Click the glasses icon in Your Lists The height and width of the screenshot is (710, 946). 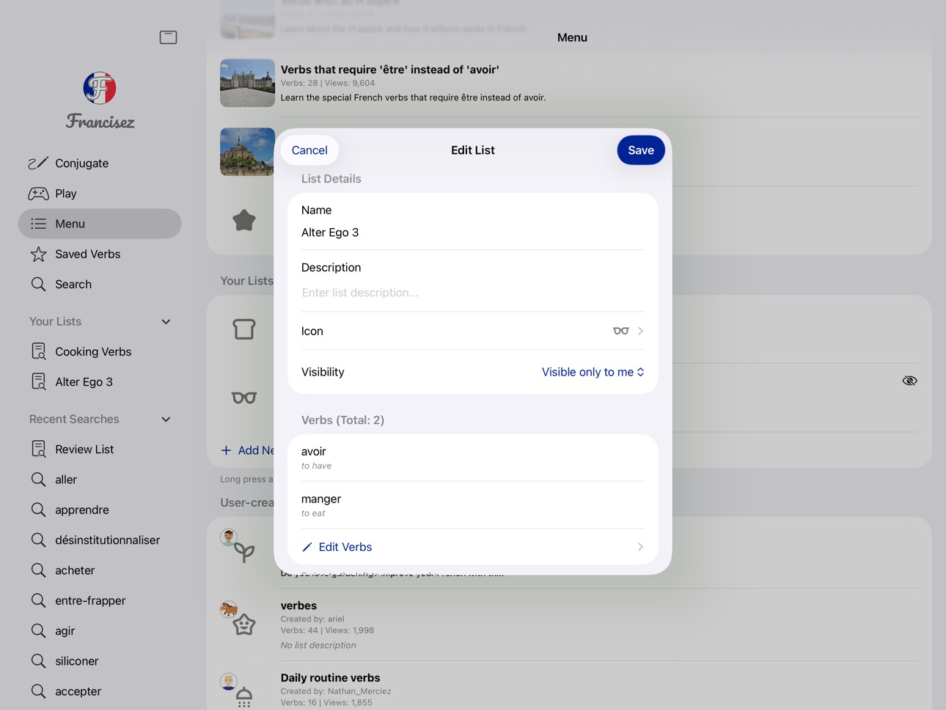tap(244, 398)
